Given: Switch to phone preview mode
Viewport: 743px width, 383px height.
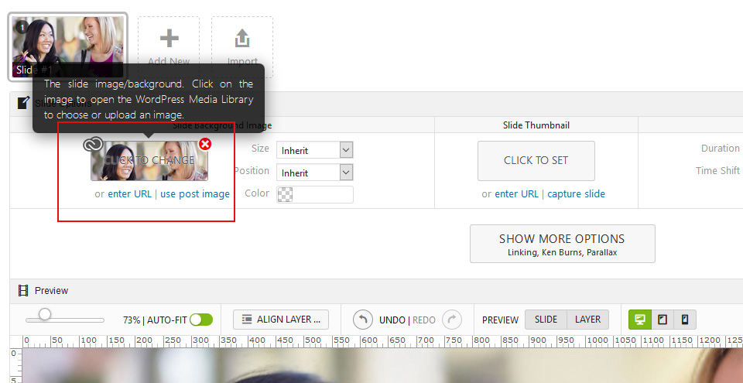Looking at the screenshot, I should (685, 320).
